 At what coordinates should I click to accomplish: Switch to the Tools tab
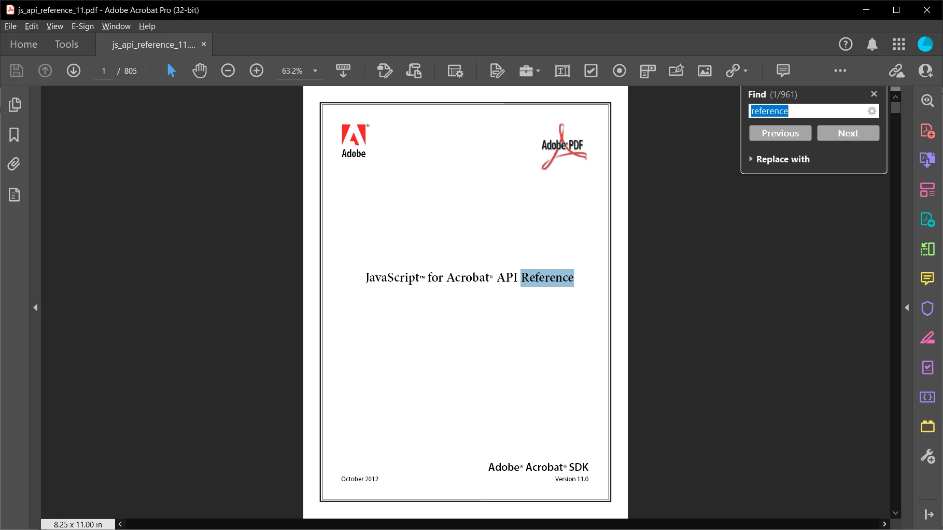tap(66, 45)
